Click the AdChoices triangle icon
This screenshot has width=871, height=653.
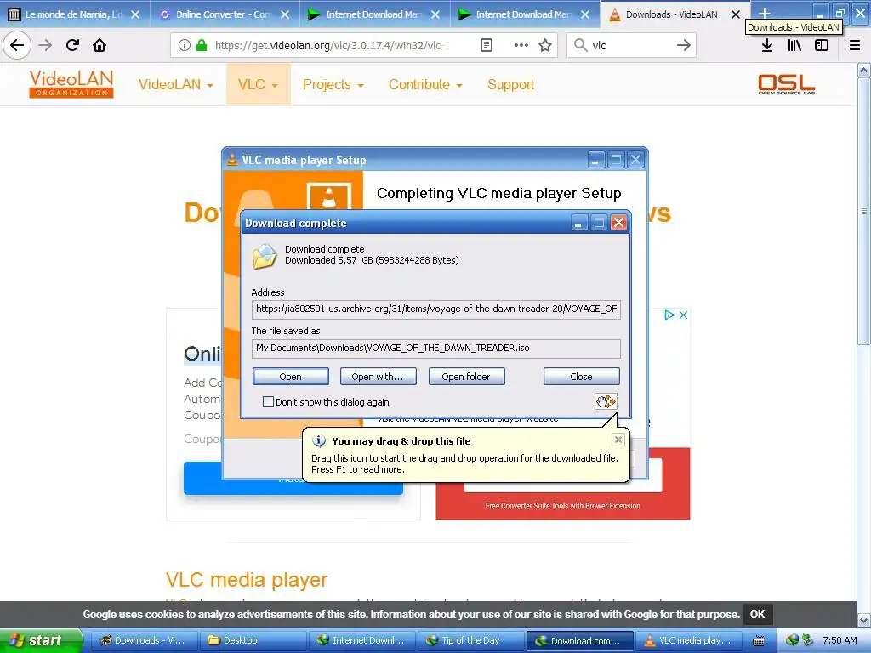pos(669,315)
